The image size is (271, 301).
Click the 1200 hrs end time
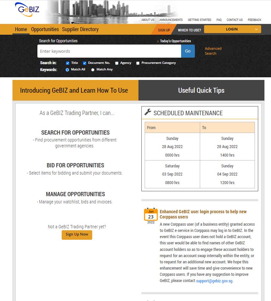tap(227, 182)
